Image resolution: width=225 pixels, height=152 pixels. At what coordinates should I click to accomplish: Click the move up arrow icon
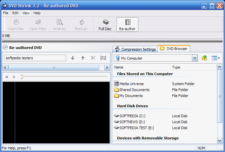[x=83, y=58]
